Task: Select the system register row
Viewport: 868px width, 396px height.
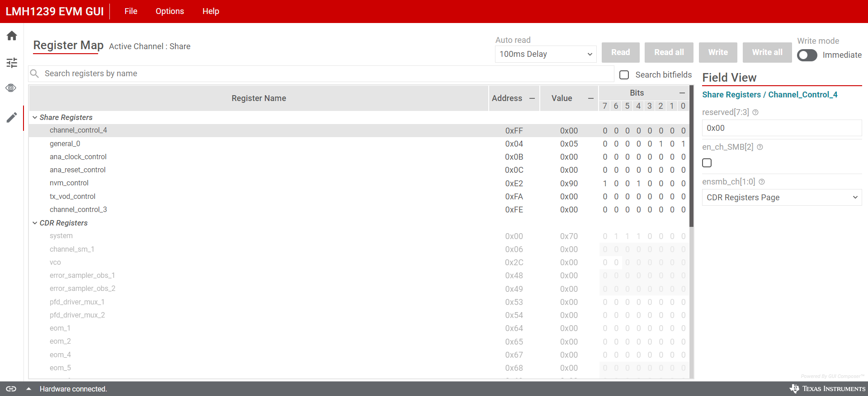Action: coord(359,236)
